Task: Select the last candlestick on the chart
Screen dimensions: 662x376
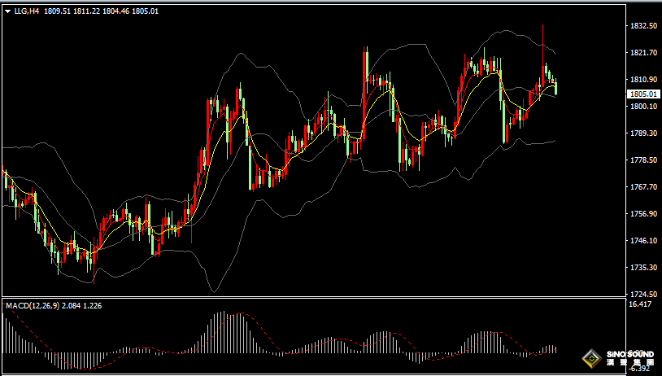Action: point(556,88)
